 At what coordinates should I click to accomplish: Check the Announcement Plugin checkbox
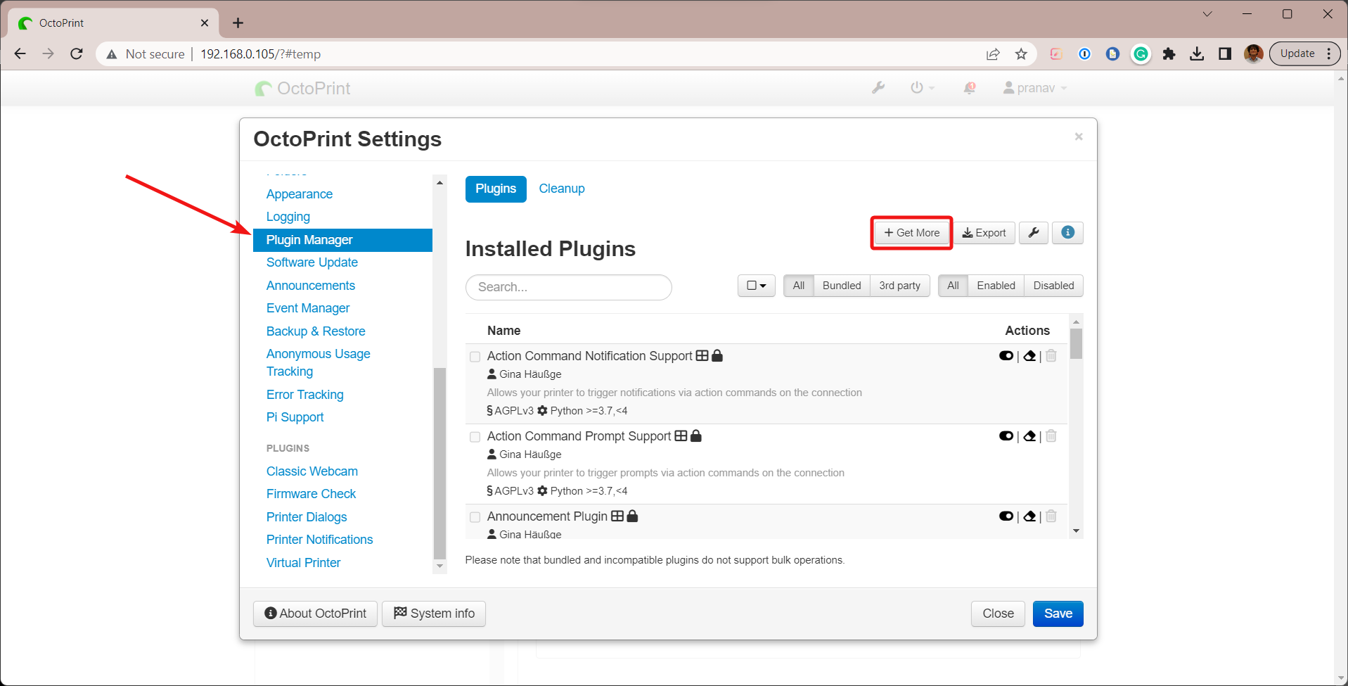(x=475, y=517)
